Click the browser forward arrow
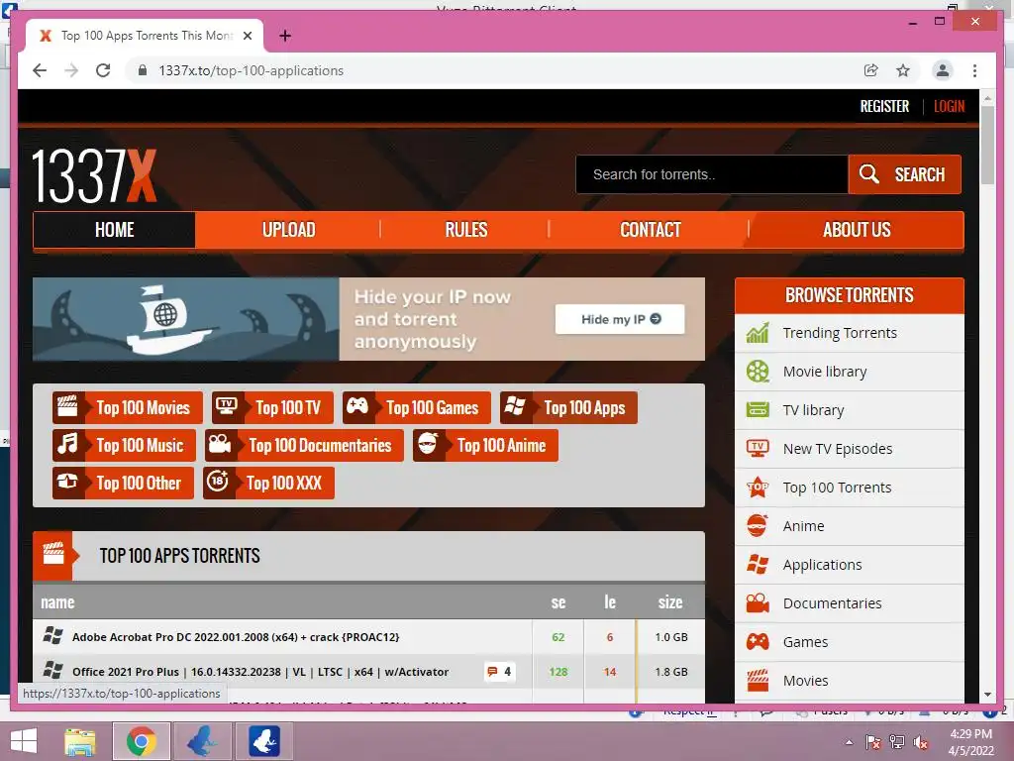This screenshot has width=1014, height=761. 71,70
